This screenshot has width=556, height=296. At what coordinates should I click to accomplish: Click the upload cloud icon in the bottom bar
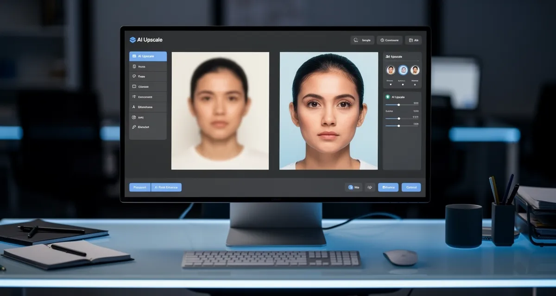pyautogui.click(x=370, y=187)
